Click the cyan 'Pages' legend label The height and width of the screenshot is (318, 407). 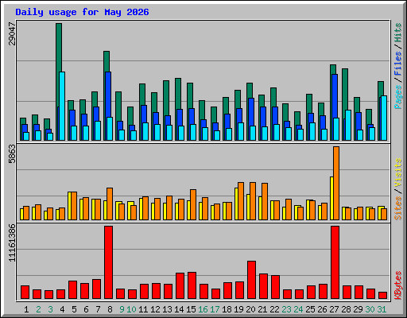pyautogui.click(x=398, y=97)
